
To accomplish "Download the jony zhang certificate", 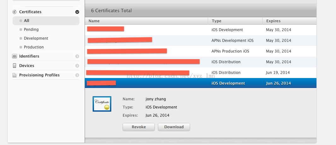I will (x=174, y=127).
